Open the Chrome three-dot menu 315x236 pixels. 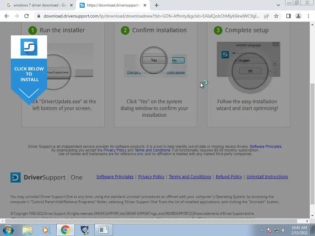[308, 16]
